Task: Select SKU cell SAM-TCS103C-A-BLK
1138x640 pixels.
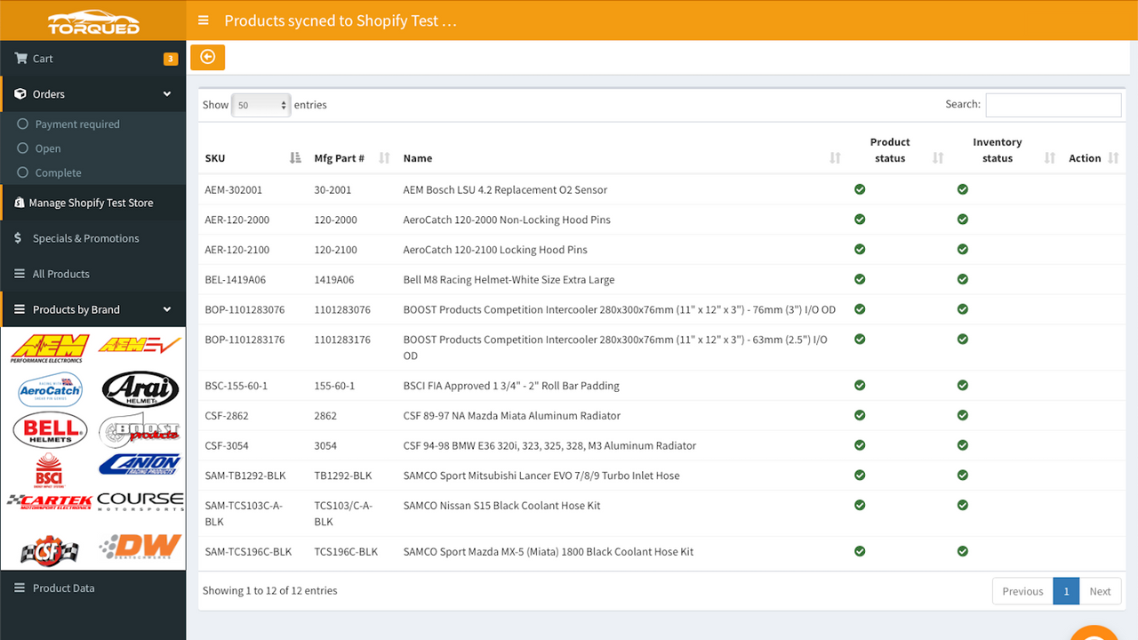Action: tap(244, 514)
